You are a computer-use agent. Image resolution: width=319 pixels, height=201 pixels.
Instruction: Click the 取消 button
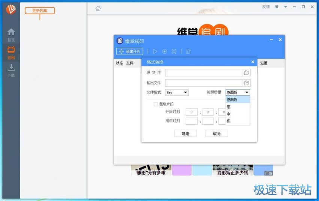(217, 134)
